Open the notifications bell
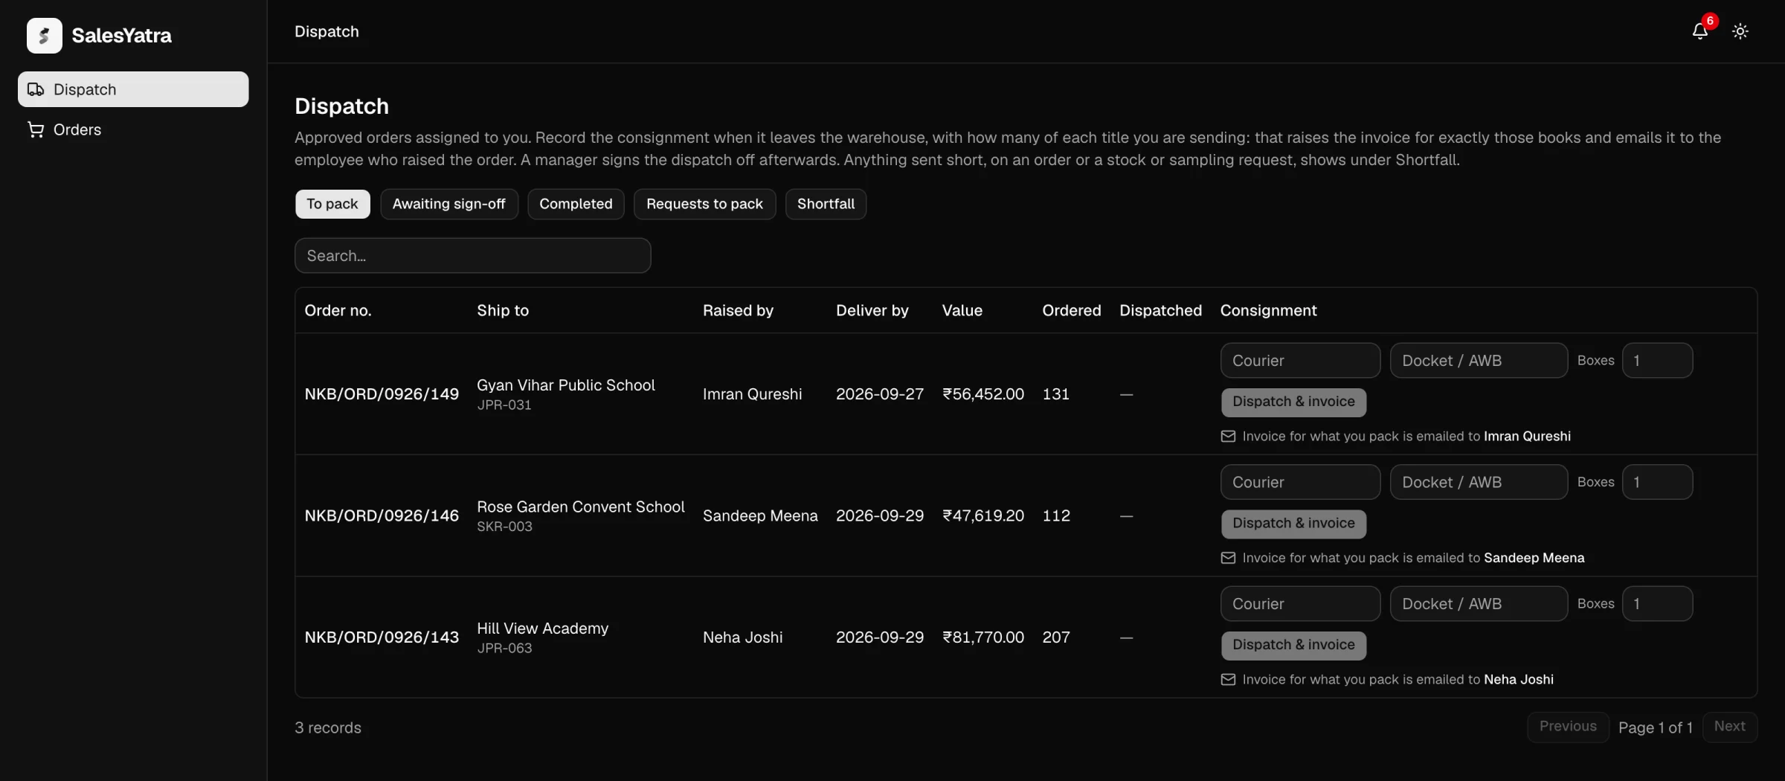This screenshot has width=1785, height=781. (x=1700, y=30)
